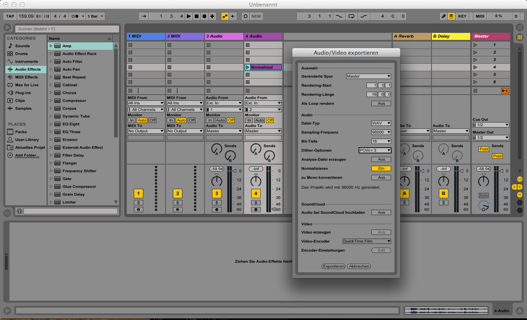Click the Exportieren button
Viewport: 527px width, 320px height.
pos(333,267)
